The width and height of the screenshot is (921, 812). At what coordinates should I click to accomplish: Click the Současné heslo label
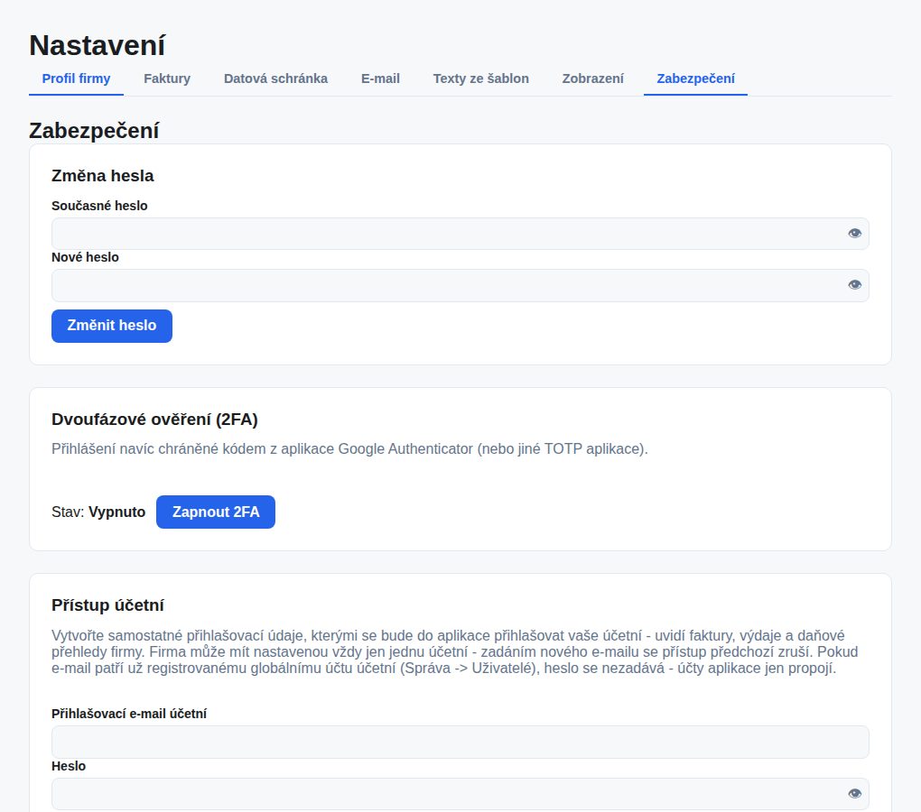pyautogui.click(x=99, y=206)
